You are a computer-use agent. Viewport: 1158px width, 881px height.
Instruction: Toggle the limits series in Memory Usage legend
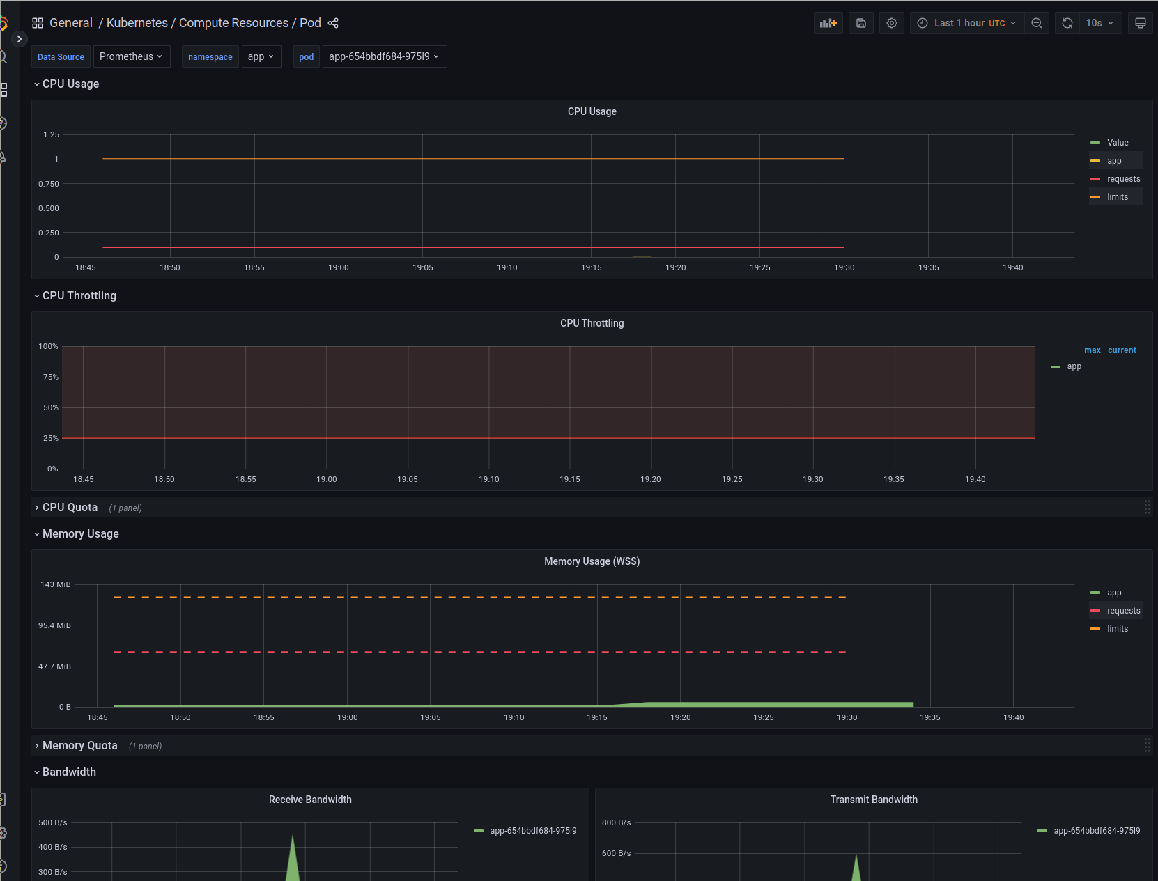coord(1117,629)
